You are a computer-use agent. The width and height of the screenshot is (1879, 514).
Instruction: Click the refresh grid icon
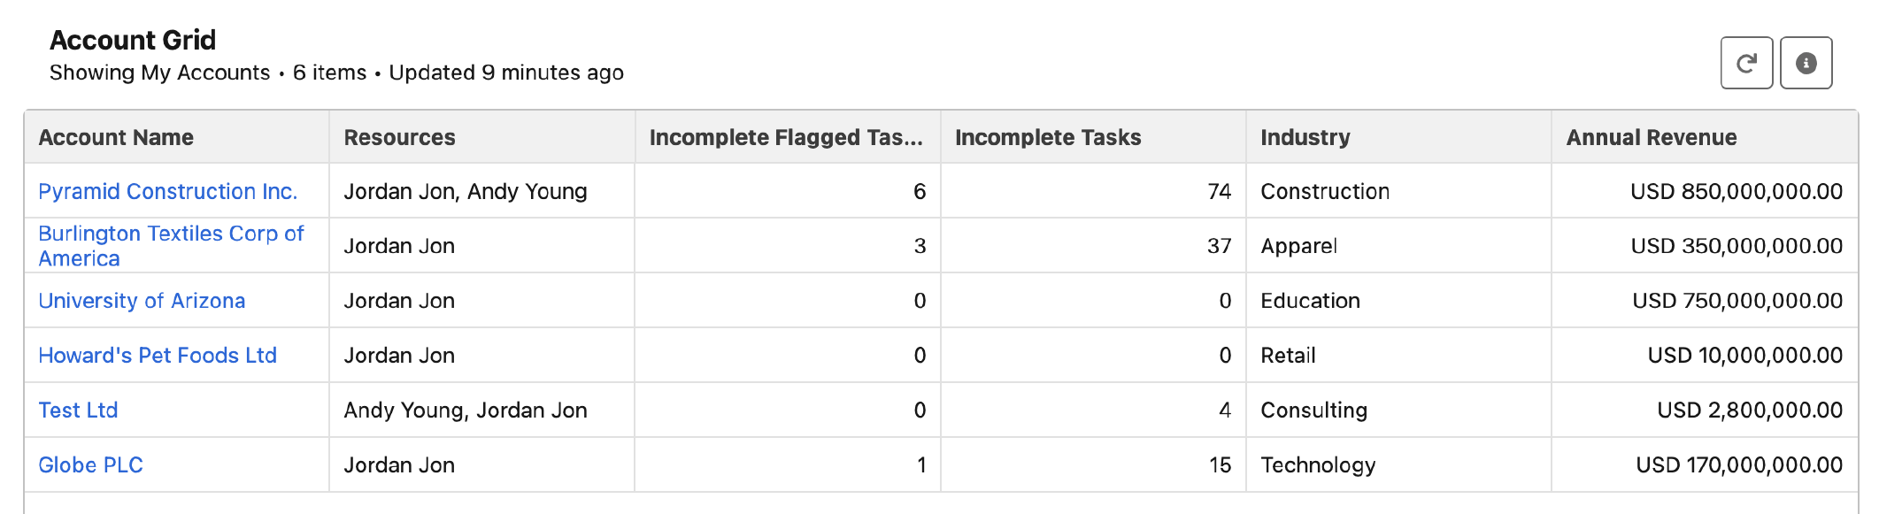pyautogui.click(x=1746, y=63)
